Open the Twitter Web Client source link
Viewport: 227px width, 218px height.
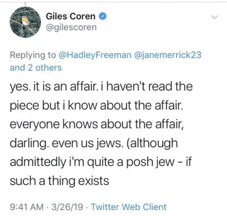pyautogui.click(x=128, y=207)
